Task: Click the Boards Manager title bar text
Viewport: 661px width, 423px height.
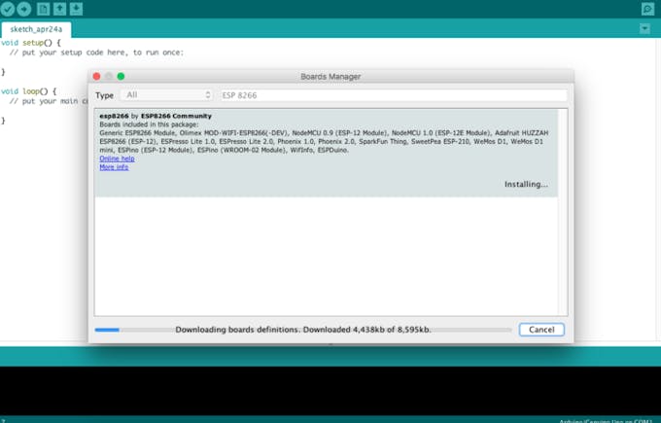Action: click(330, 76)
